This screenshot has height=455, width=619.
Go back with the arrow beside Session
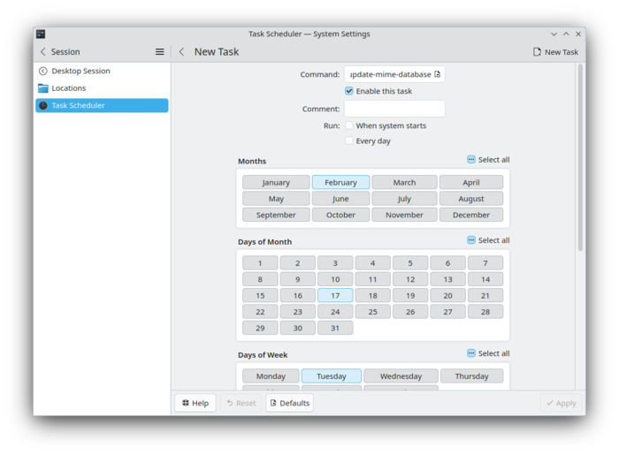tap(43, 51)
